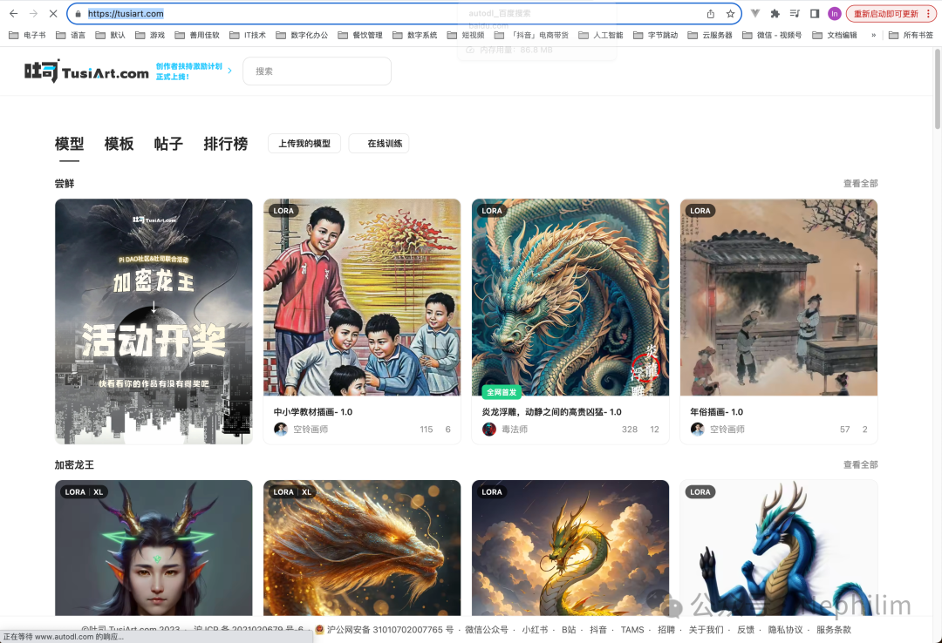Viewport: 942px width, 643px height.
Task: Switch to the 模型 tab
Action: [69, 144]
